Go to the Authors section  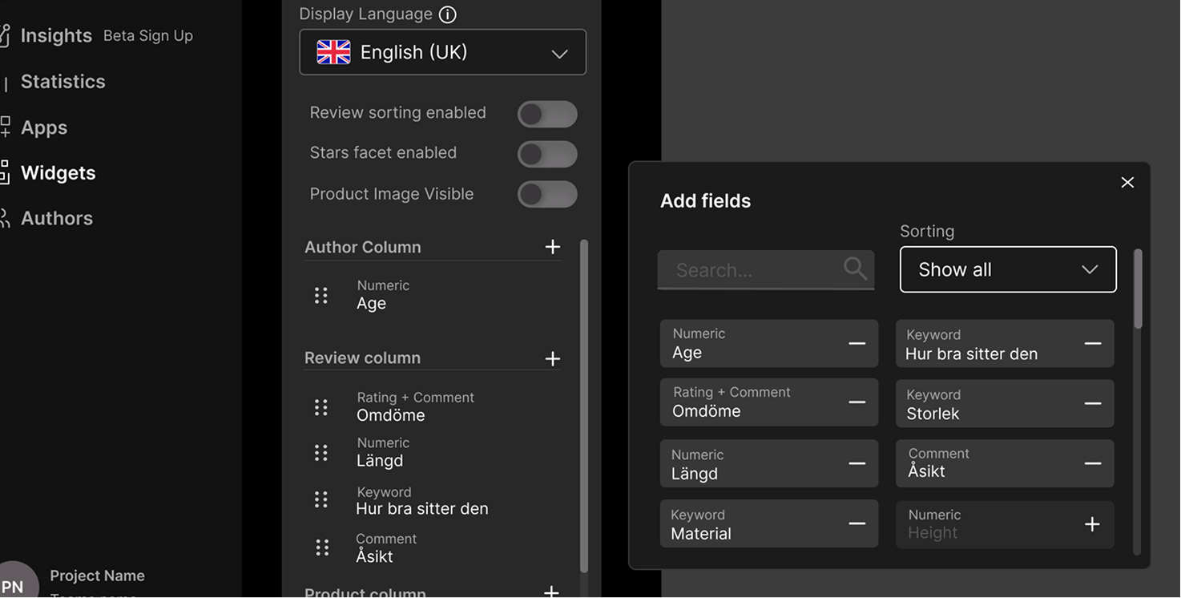click(56, 218)
